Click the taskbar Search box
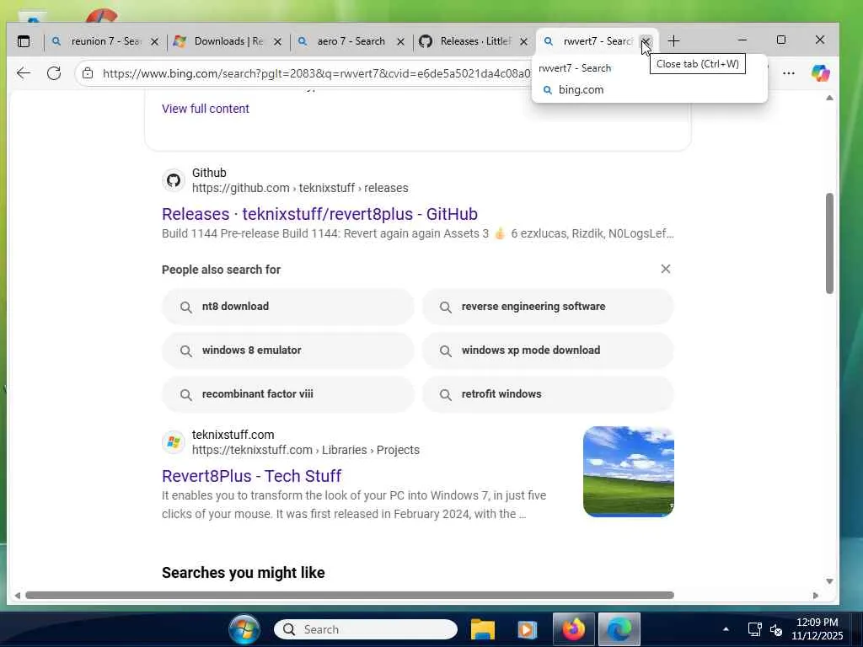The image size is (863, 647). tap(366, 629)
